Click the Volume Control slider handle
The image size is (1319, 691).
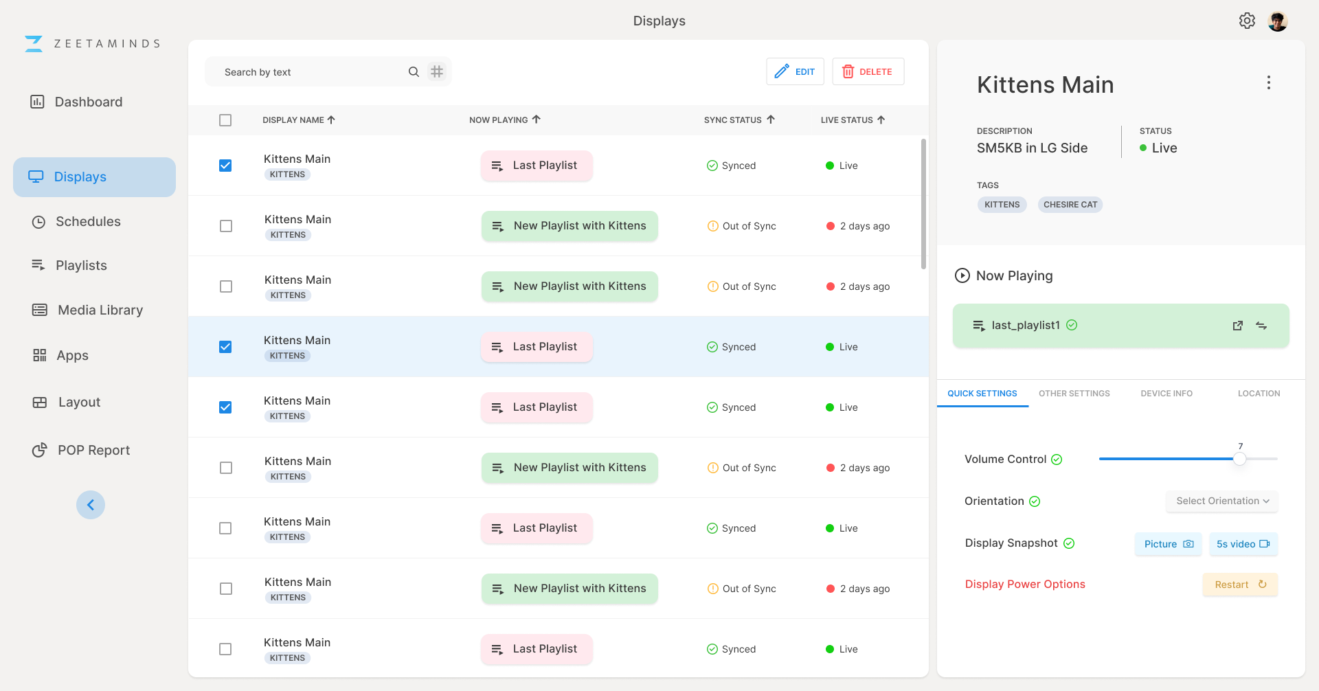[x=1239, y=459]
